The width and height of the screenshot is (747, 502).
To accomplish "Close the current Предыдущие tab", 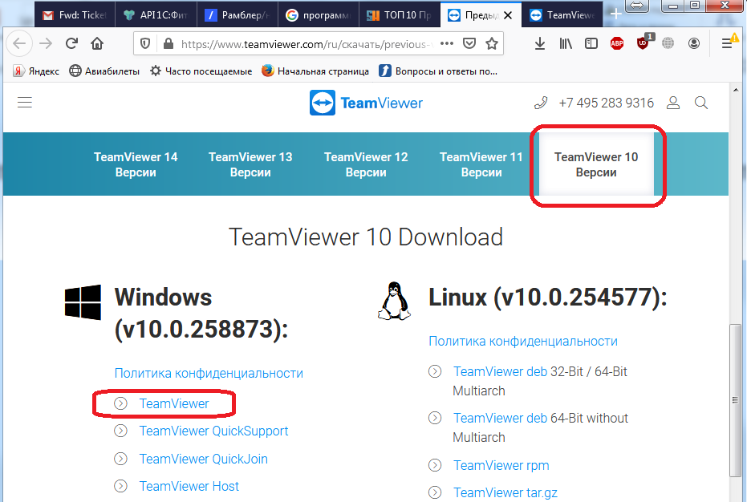I will tap(508, 15).
